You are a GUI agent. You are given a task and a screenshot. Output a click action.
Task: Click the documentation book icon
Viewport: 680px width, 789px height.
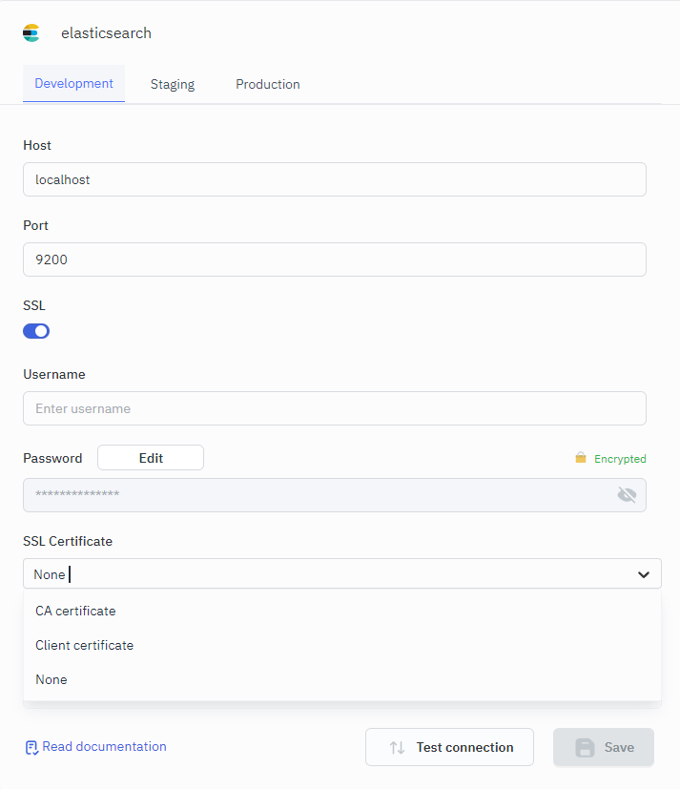(x=31, y=747)
